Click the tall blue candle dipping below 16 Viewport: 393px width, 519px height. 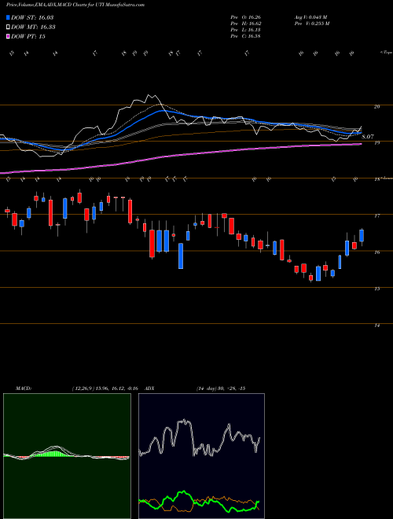pos(181,256)
